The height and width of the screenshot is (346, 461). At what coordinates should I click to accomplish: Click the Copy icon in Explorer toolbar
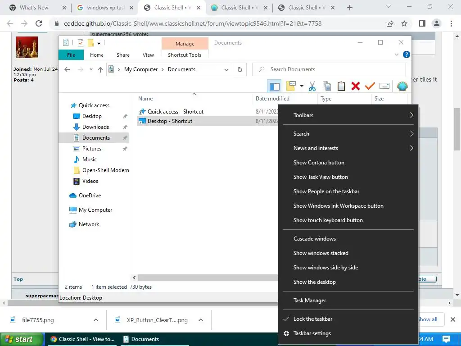(327, 86)
